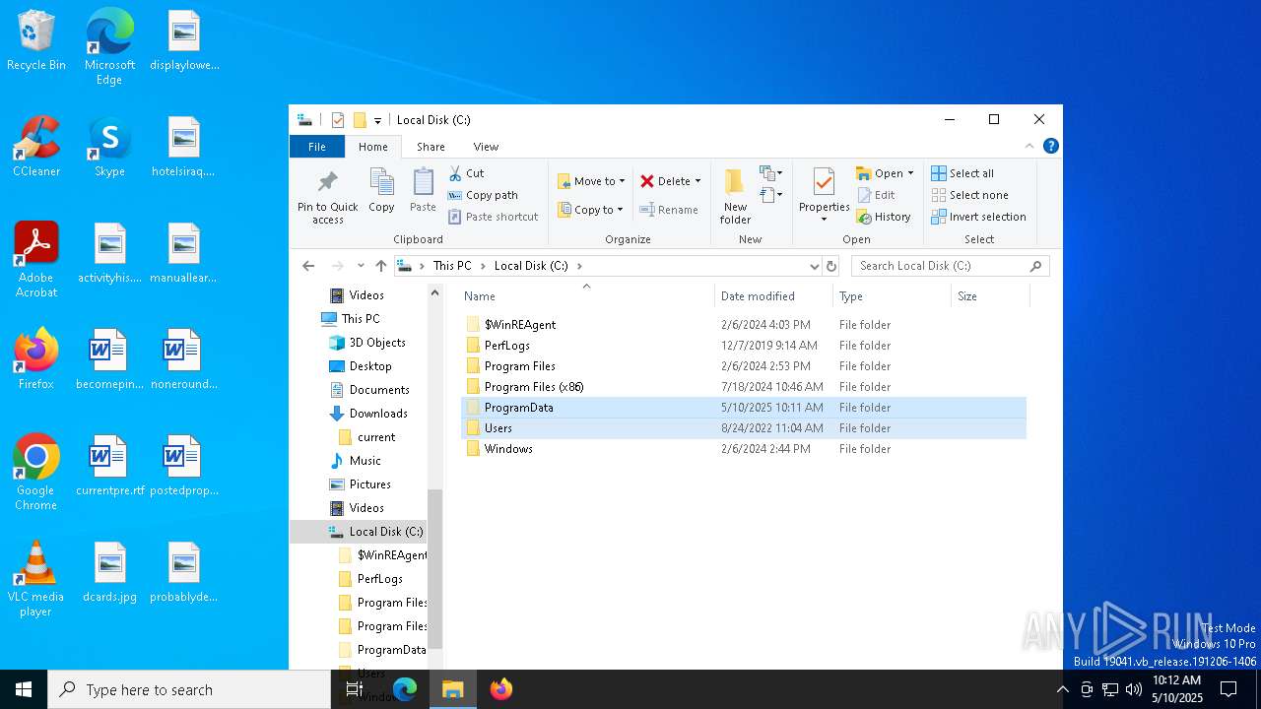Open the Recent locations dropdown
The width and height of the screenshot is (1261, 709).
tap(361, 266)
